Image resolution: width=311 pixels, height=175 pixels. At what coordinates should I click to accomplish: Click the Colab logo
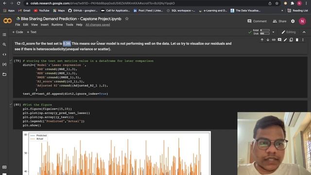(7, 20)
